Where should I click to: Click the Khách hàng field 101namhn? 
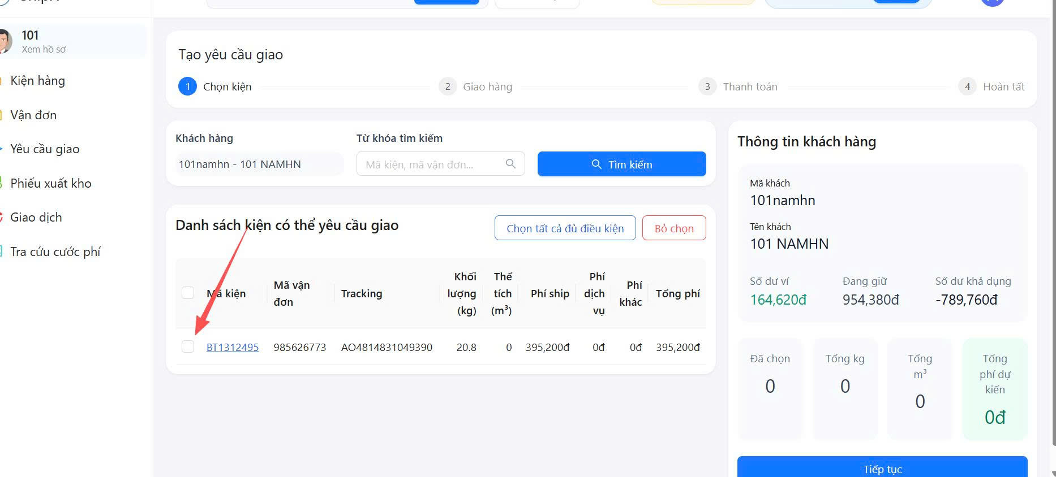pyautogui.click(x=259, y=164)
